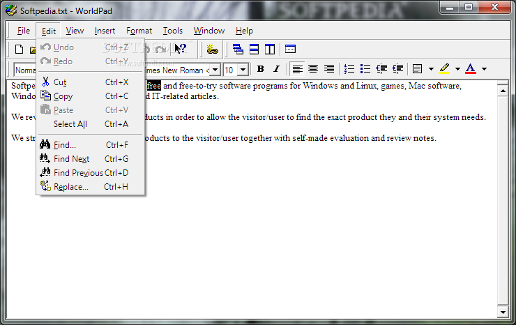516x325 pixels.
Task: Click the disabled Undo menu entry
Action: coord(91,47)
